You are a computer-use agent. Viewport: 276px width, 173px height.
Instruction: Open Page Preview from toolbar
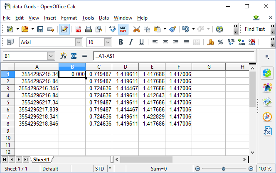(99, 29)
